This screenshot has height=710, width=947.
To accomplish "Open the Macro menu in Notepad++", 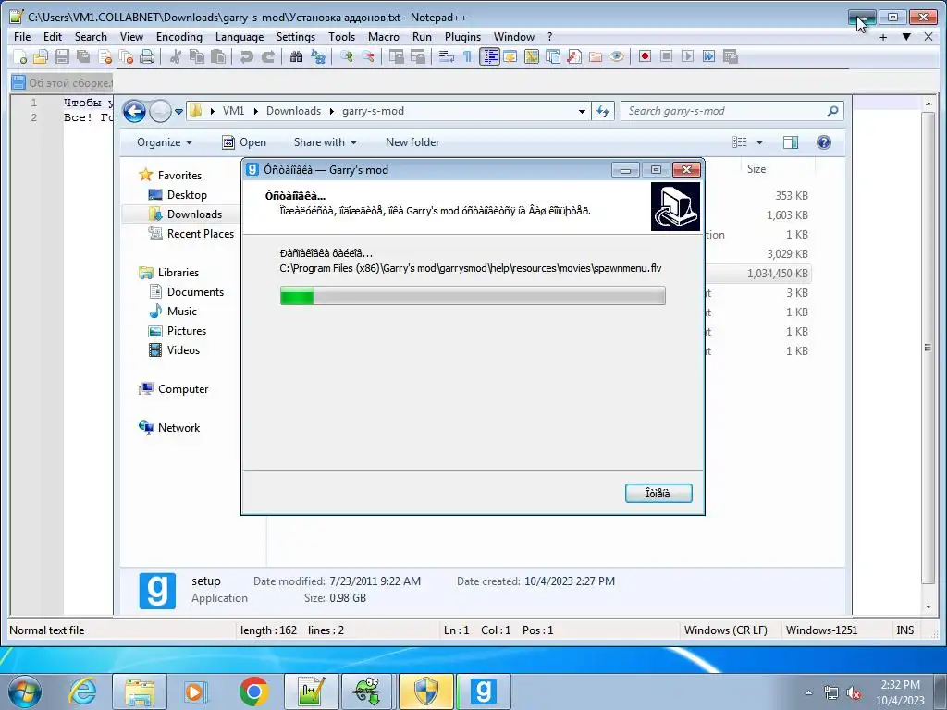I will pos(384,37).
